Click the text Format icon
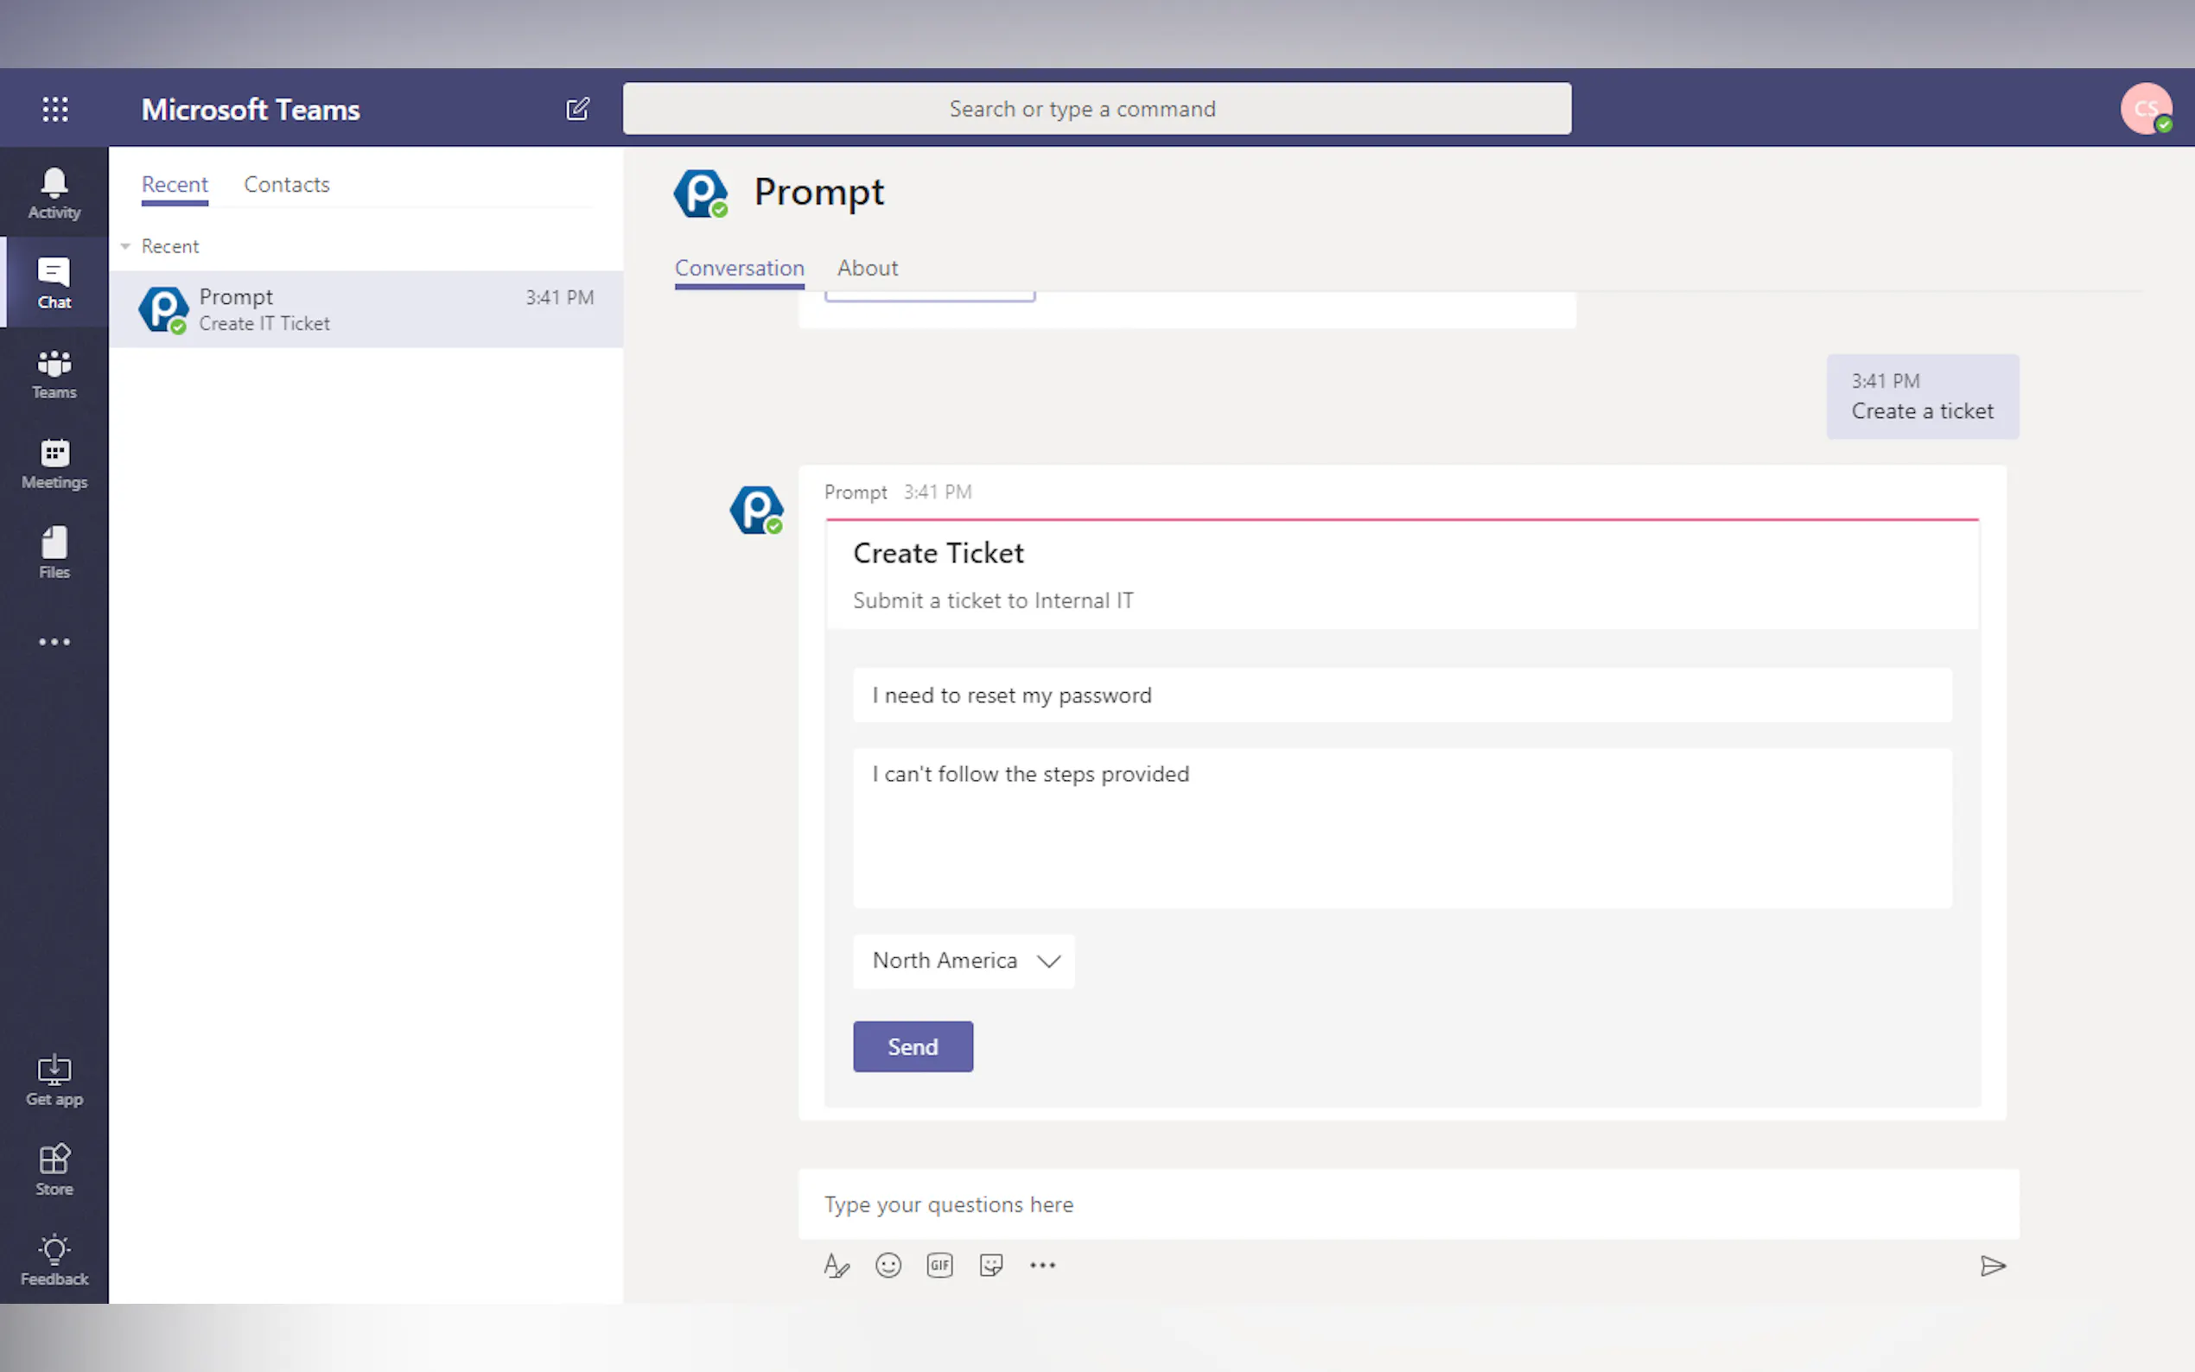 pos(836,1265)
